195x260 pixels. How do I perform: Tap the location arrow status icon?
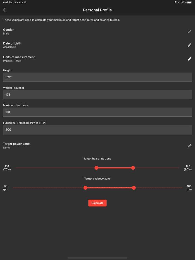(179, 2)
